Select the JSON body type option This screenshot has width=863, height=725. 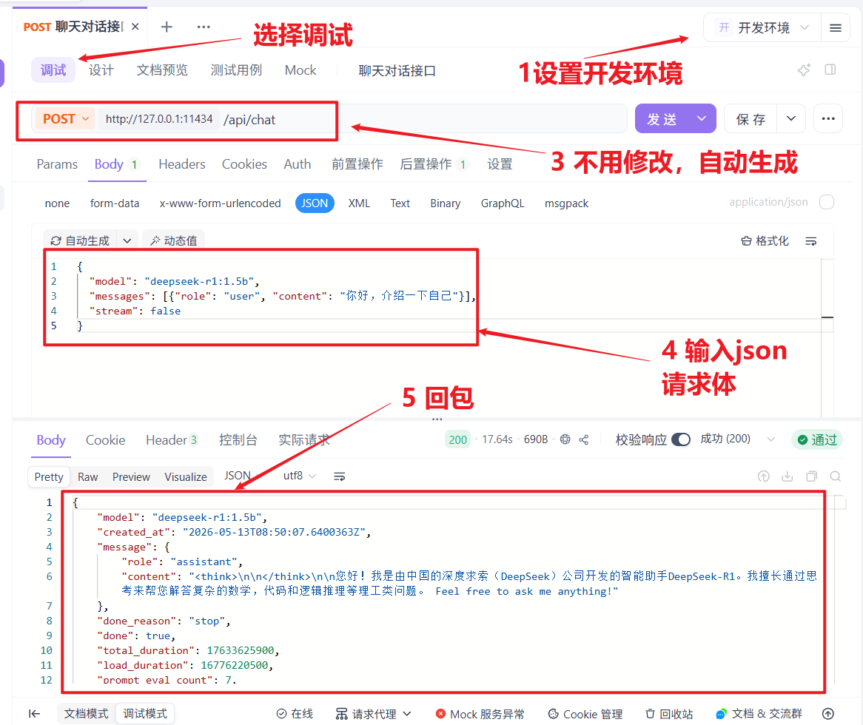315,203
